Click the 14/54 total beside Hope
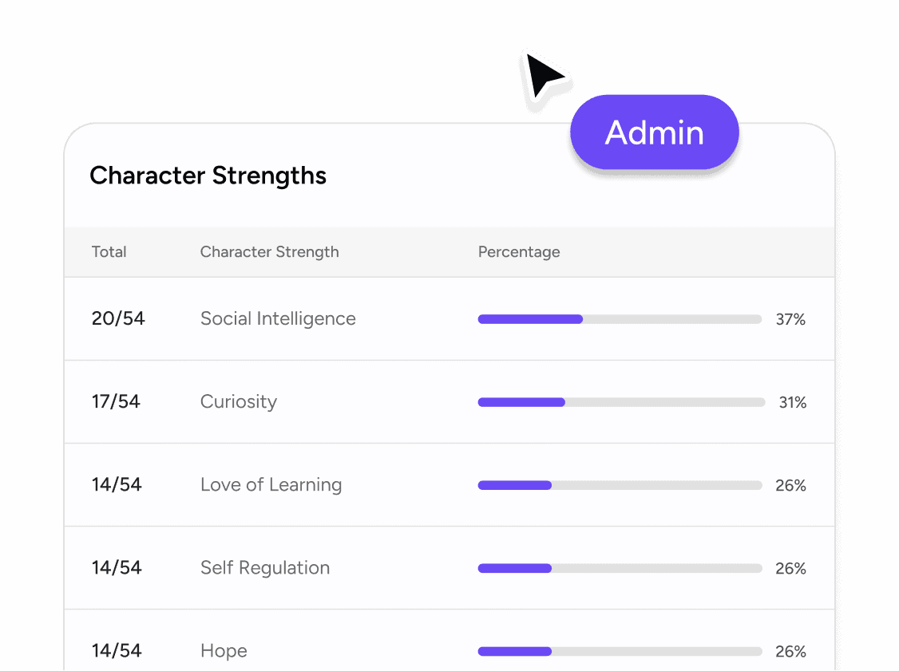 coord(117,651)
